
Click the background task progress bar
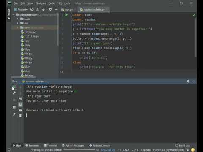point(80,150)
